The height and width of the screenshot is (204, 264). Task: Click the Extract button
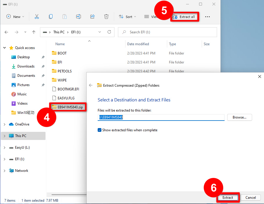[x=228, y=198]
